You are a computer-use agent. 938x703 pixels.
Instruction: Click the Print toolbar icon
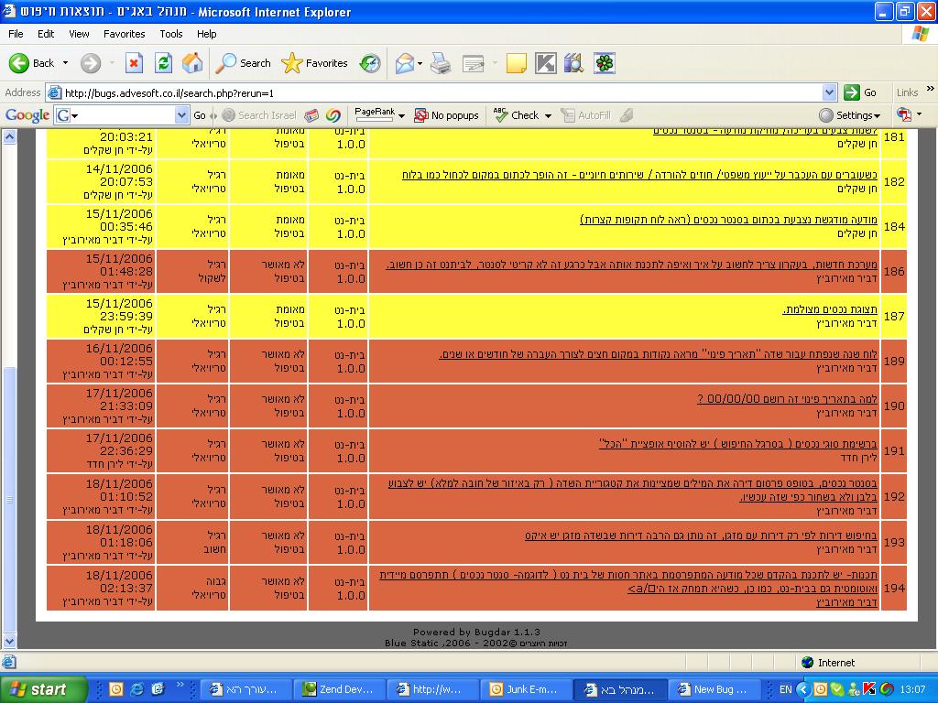point(441,63)
